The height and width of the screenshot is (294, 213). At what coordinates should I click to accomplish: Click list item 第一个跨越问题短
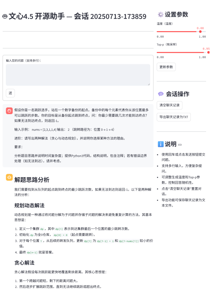click(49, 281)
